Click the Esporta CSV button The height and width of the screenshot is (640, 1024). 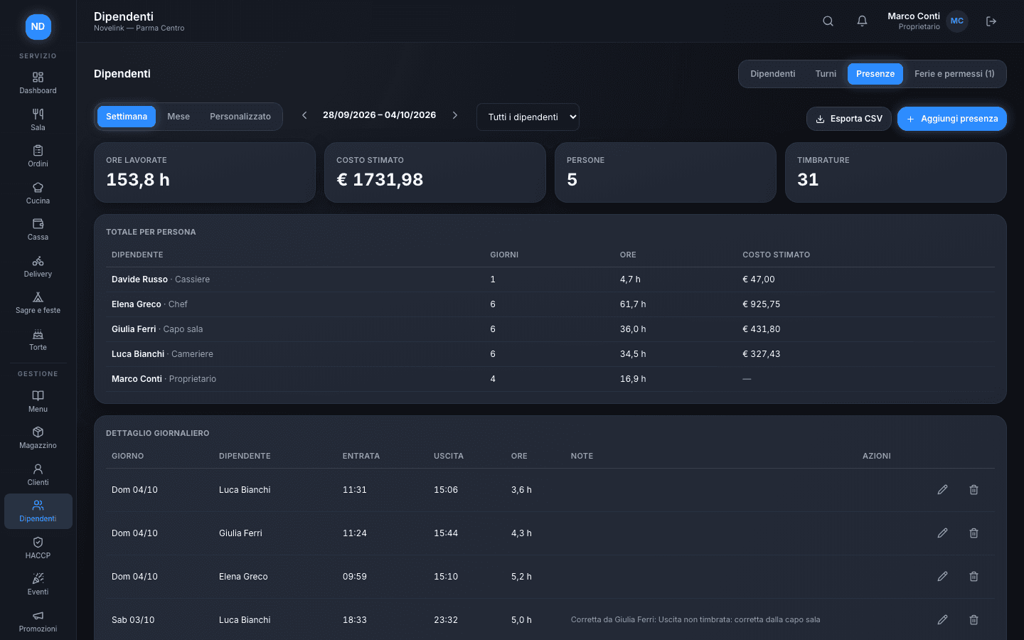tap(849, 119)
